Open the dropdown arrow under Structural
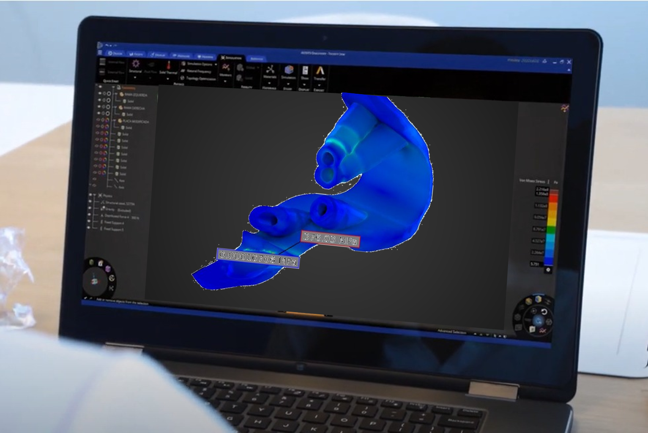This screenshot has height=433, width=648. coord(135,77)
